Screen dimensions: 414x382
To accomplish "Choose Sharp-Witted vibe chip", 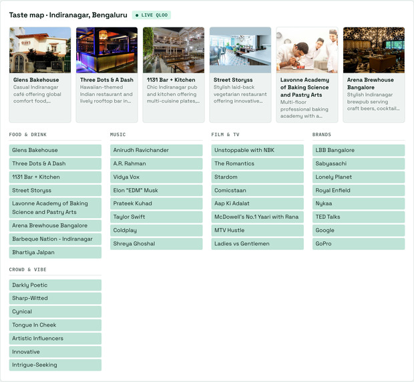I will [x=55, y=298].
